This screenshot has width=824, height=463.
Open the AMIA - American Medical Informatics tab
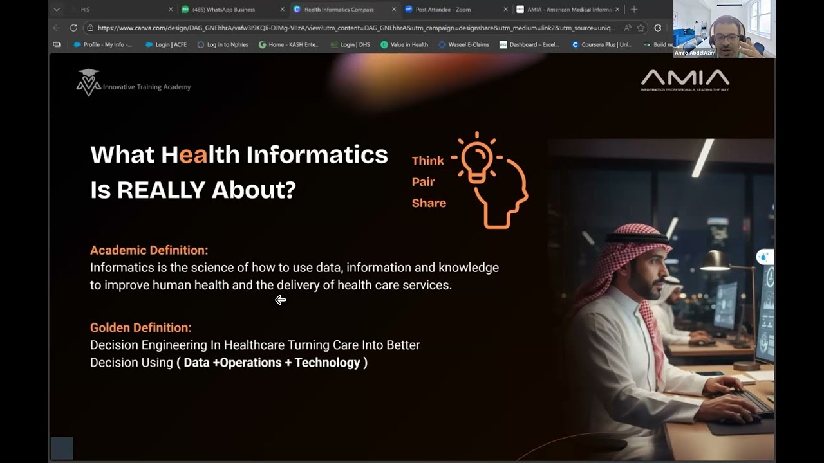(568, 10)
